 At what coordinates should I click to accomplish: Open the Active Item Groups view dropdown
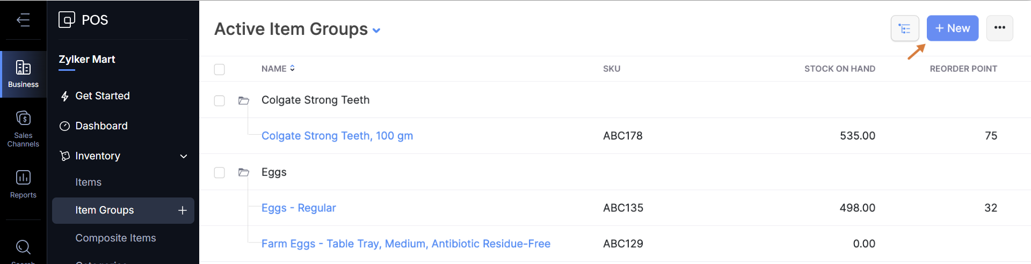point(376,31)
